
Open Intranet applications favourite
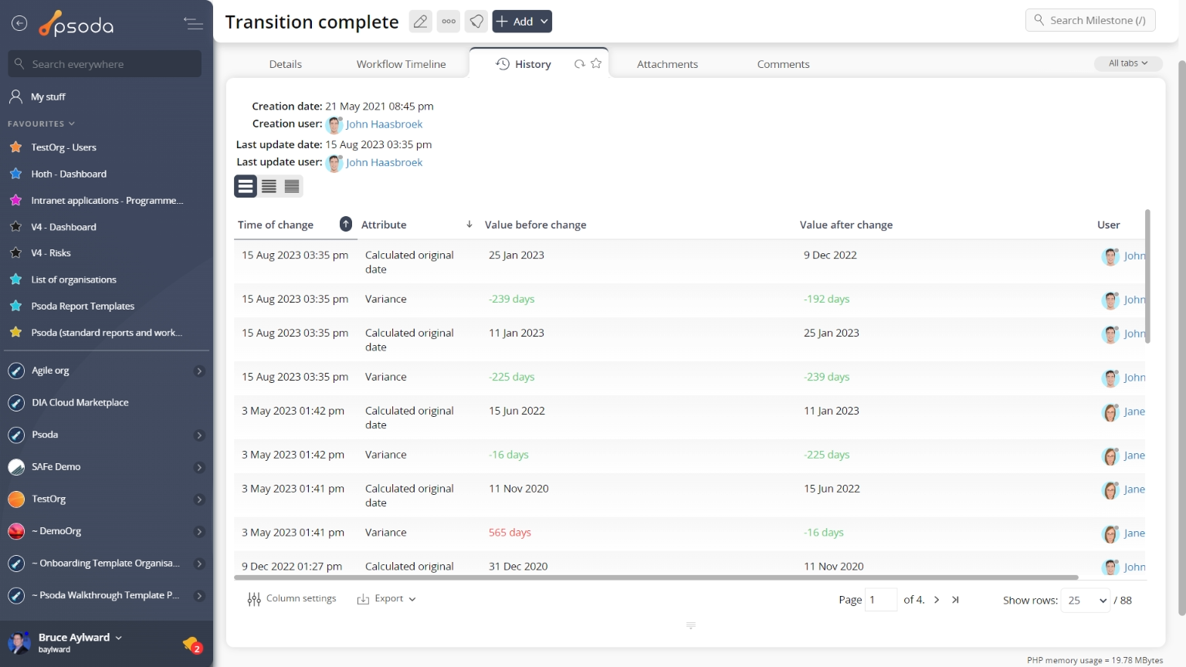(107, 201)
